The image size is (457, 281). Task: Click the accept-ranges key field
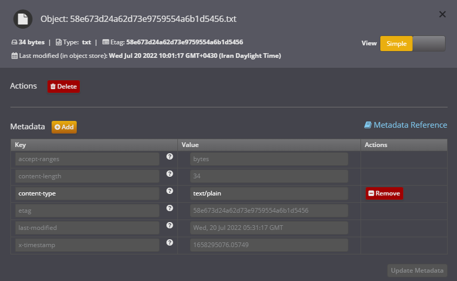(87, 159)
